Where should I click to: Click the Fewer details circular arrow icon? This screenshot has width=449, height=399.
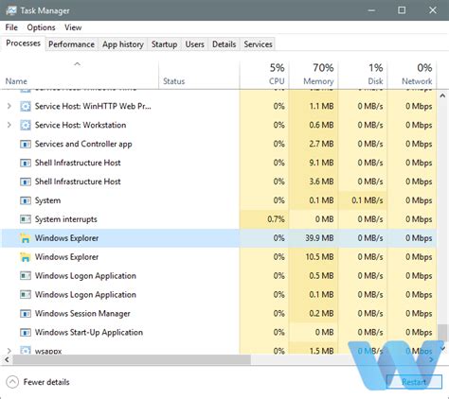[x=12, y=382]
